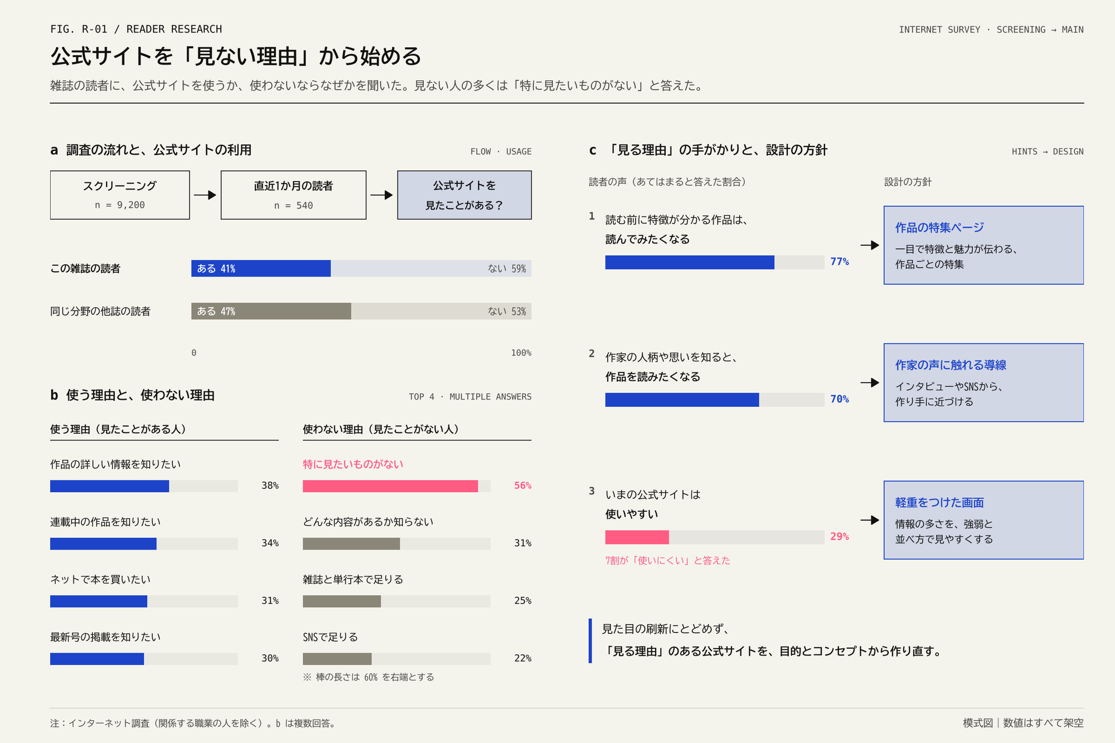Click the ない 53% bar segment
Screen dimensions: 1115x743
pyautogui.click(x=441, y=312)
